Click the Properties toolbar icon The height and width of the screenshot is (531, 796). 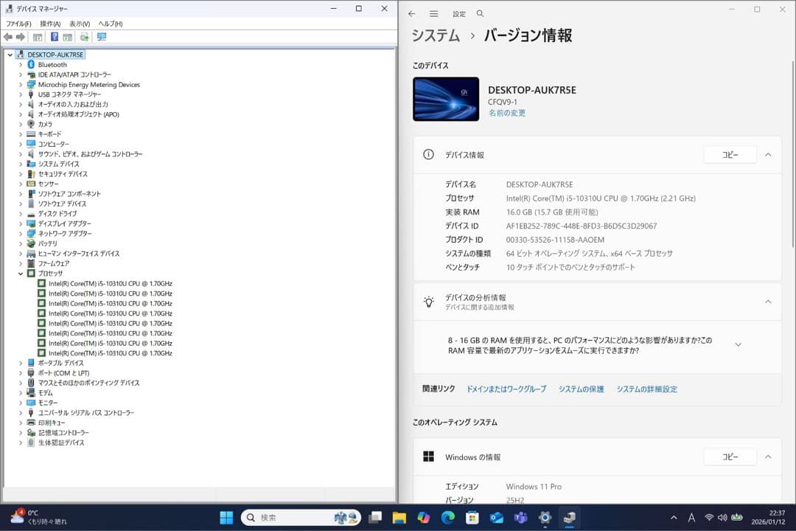coord(67,36)
